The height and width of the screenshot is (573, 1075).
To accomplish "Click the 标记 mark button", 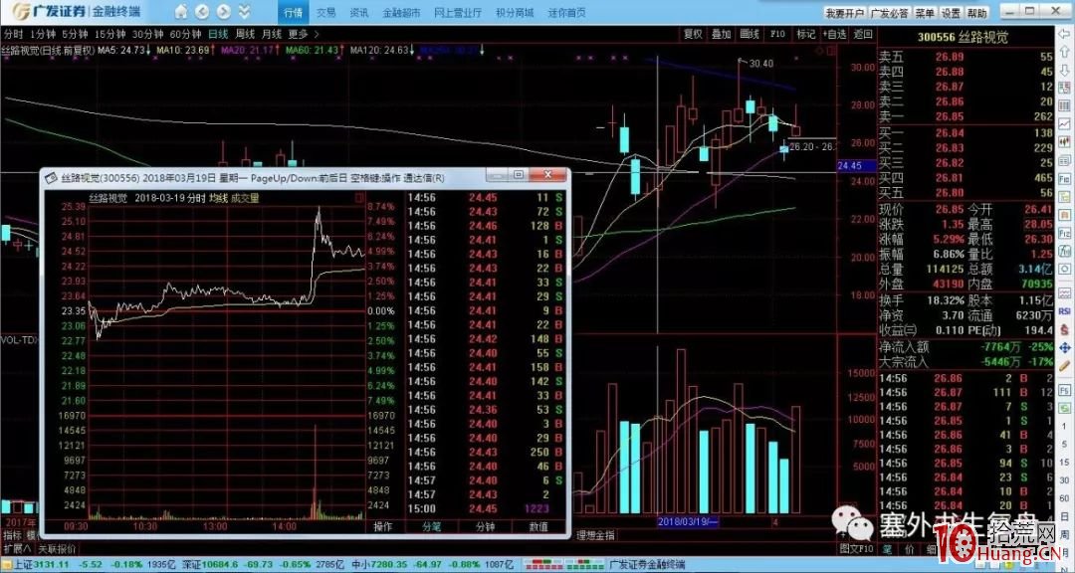I will (805, 34).
